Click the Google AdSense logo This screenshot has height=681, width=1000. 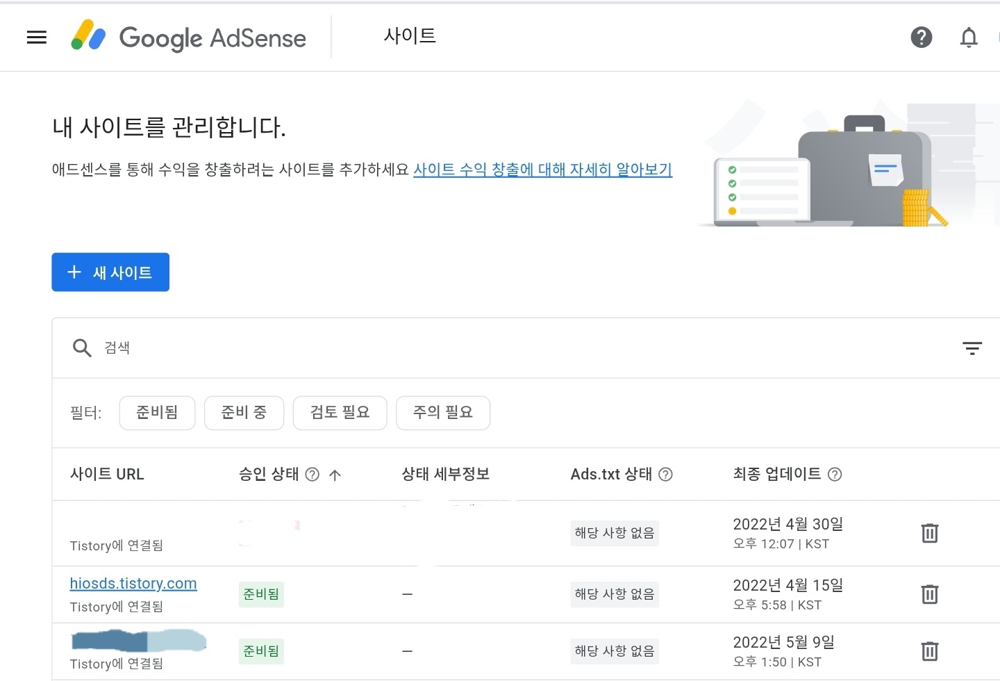[188, 38]
